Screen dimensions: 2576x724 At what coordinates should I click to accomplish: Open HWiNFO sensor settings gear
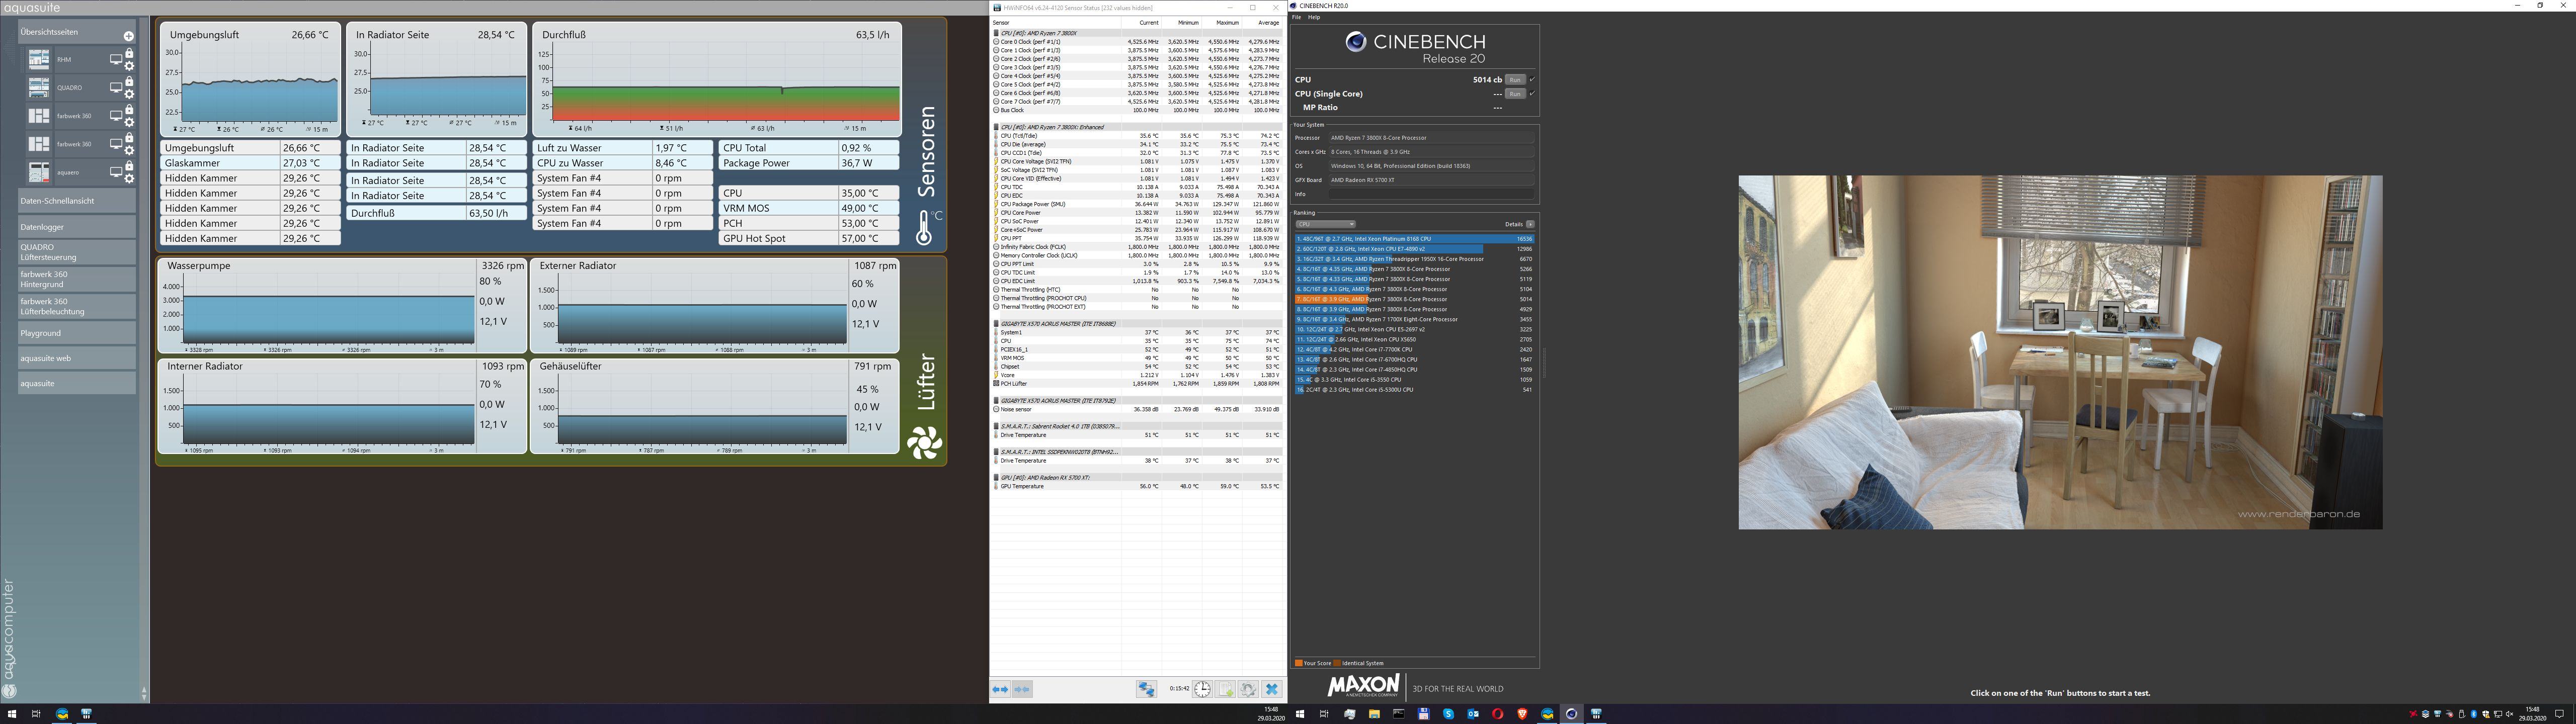point(1248,689)
